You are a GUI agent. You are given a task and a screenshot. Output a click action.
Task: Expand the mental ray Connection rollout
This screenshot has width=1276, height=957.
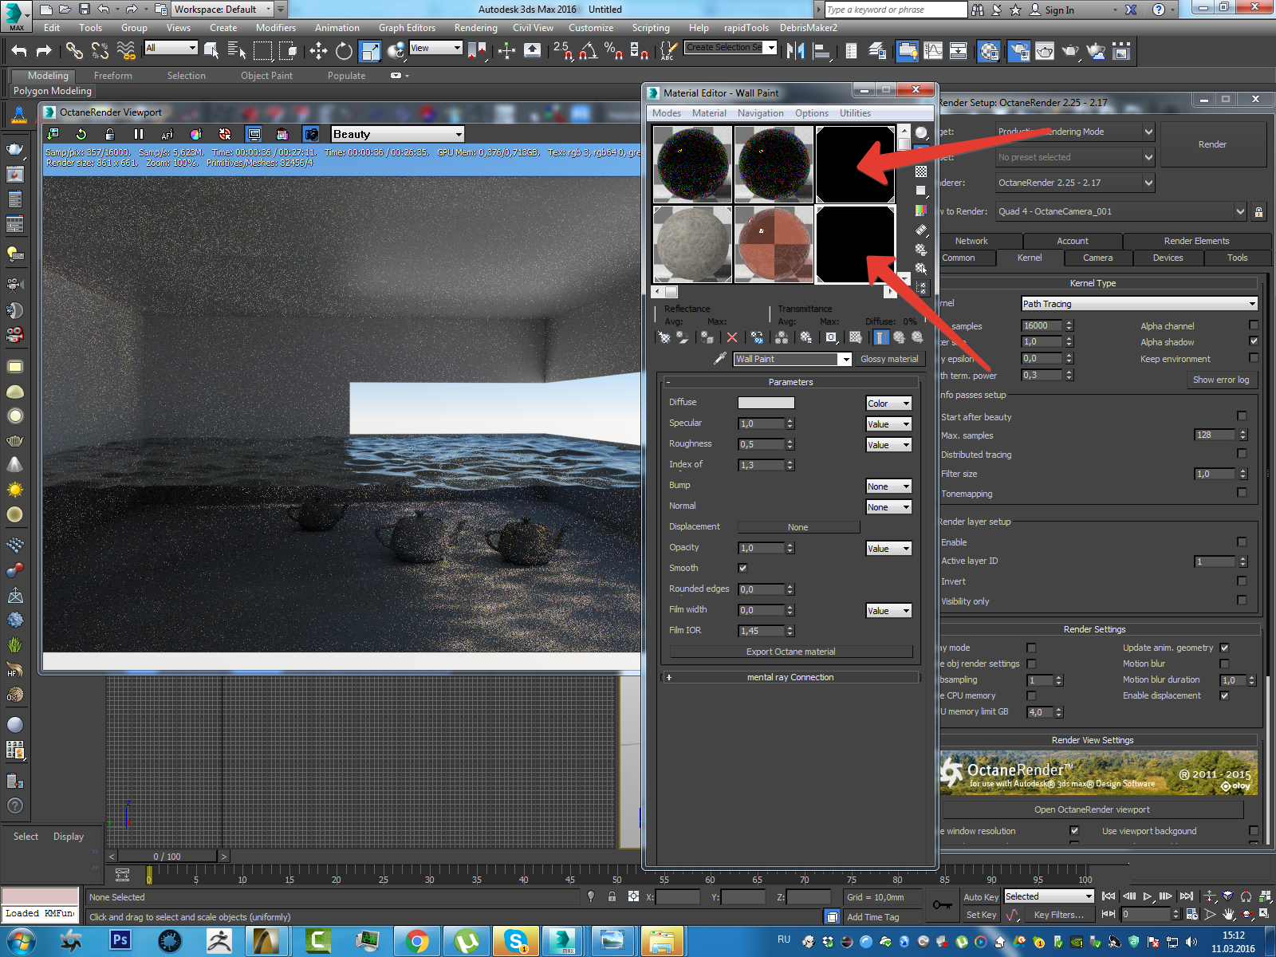tap(790, 677)
